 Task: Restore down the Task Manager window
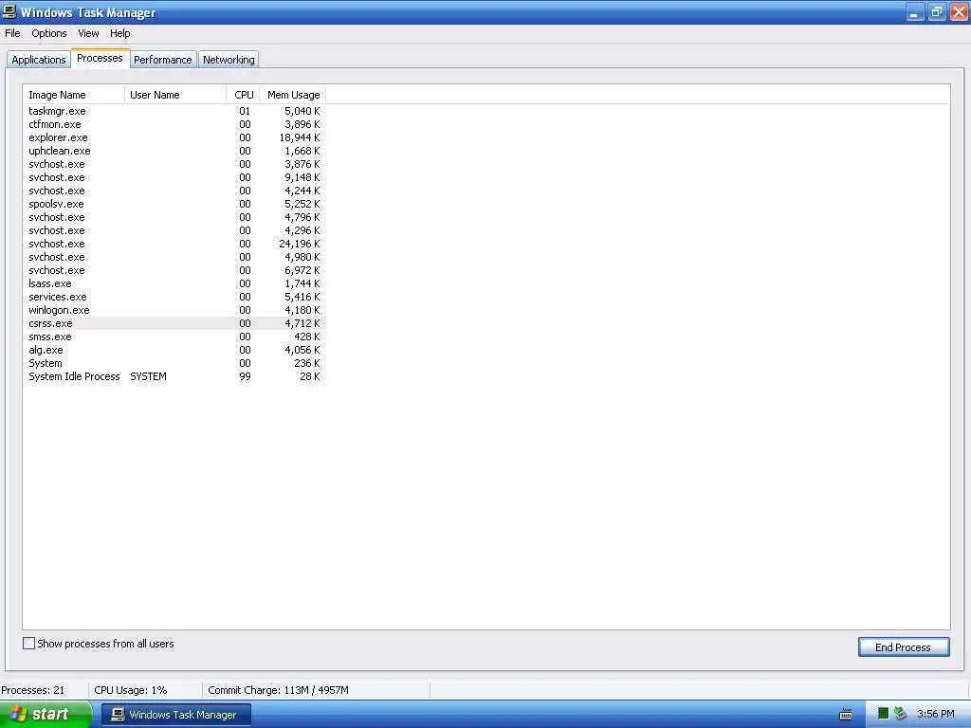[936, 11]
